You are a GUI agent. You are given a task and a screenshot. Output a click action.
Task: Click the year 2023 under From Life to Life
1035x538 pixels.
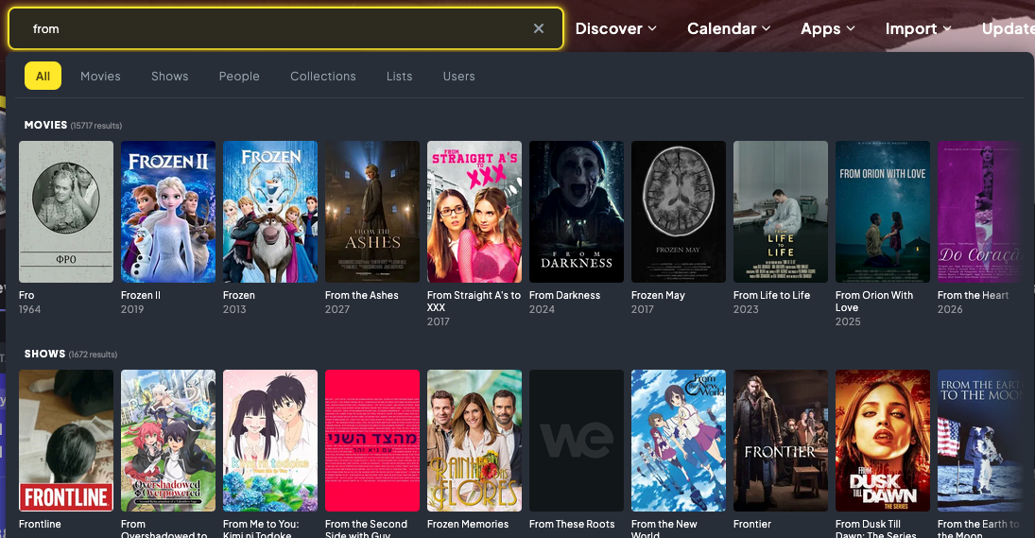tap(746, 309)
